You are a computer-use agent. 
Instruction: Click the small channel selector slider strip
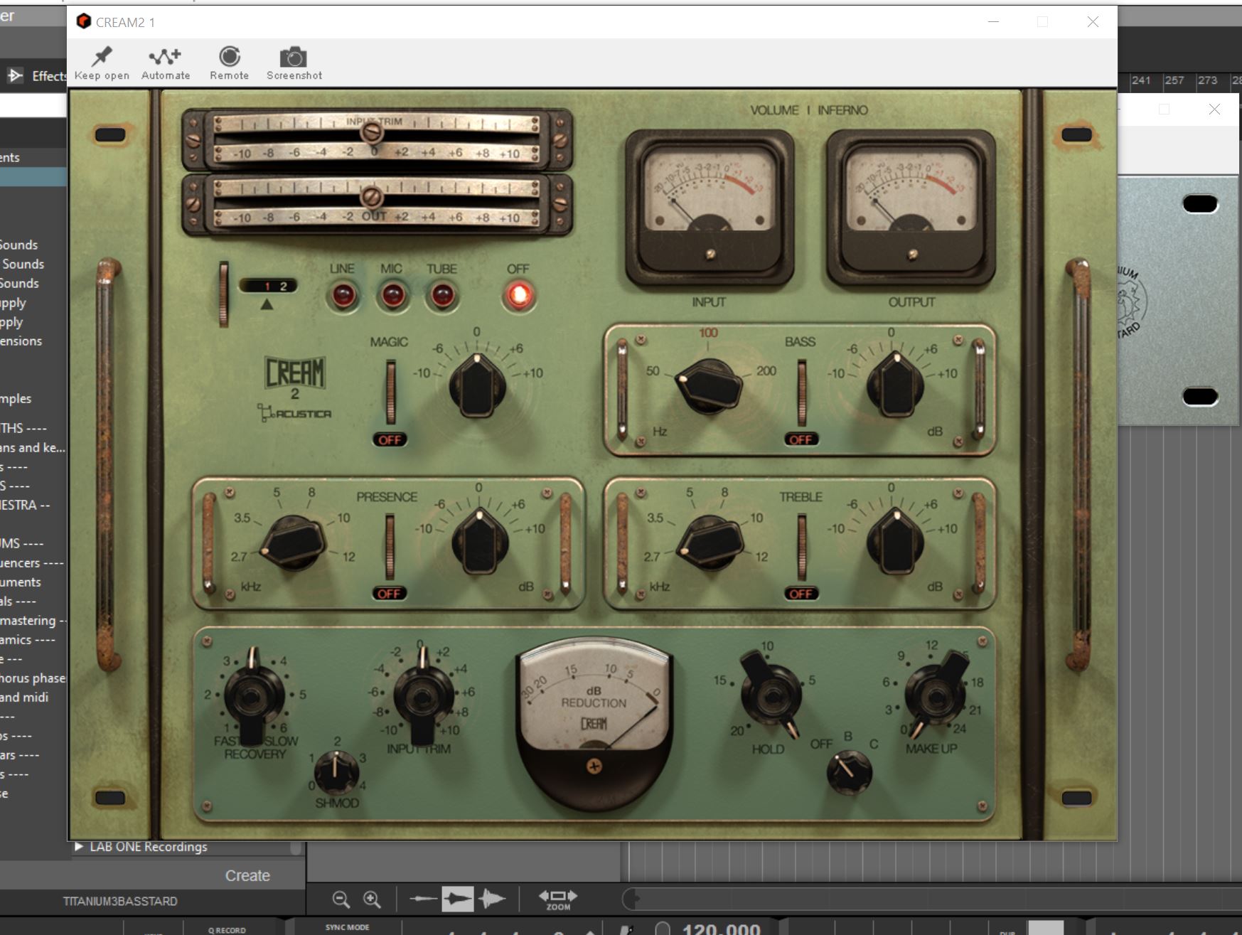pyautogui.click(x=224, y=294)
